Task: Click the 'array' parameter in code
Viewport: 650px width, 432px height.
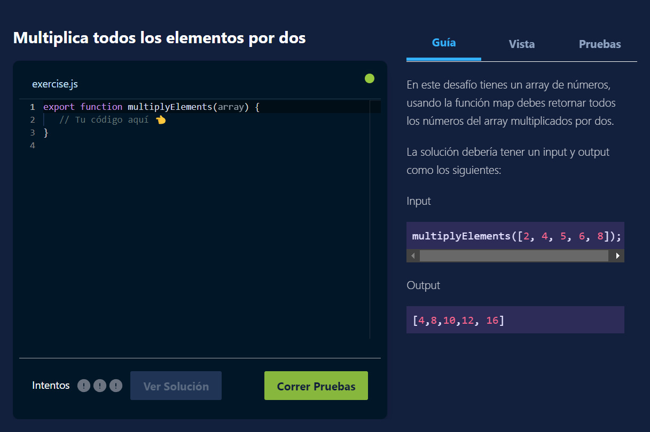Action: [231, 107]
